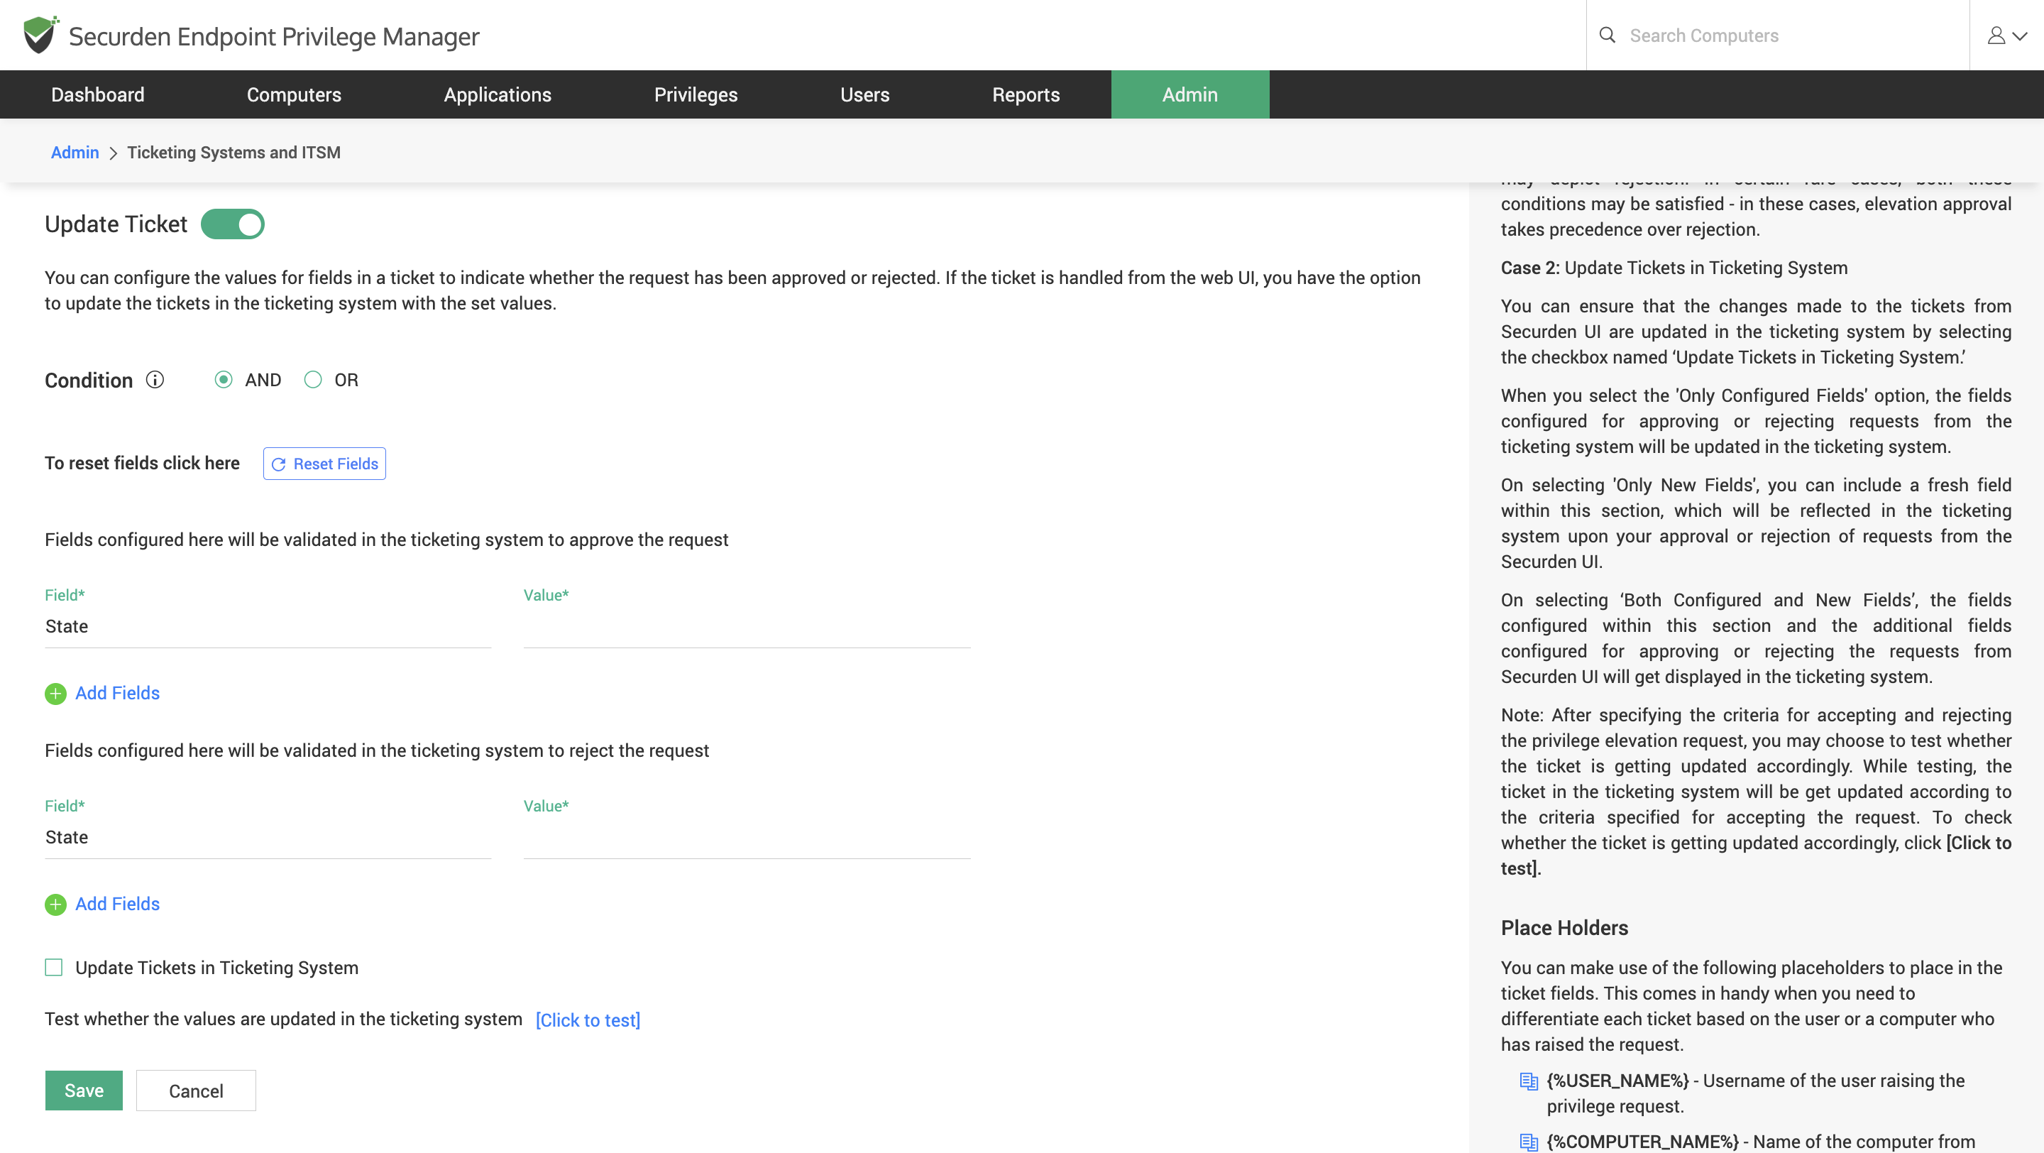The image size is (2044, 1153).
Task: Click the Reset Fields button
Action: 324,464
